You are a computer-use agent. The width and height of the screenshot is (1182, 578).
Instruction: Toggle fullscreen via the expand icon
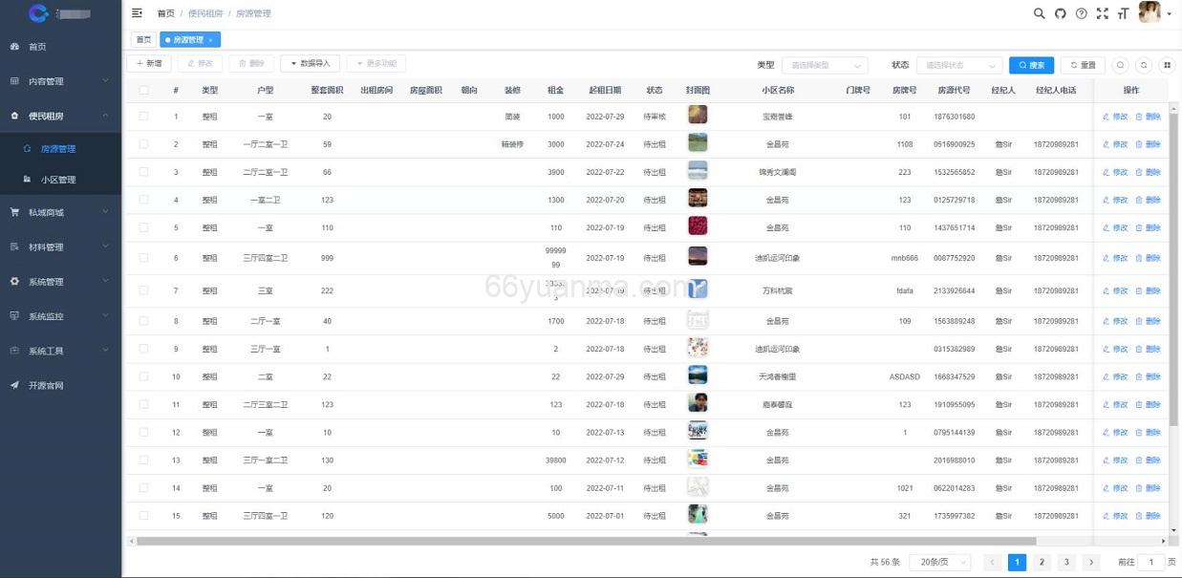pyautogui.click(x=1102, y=12)
